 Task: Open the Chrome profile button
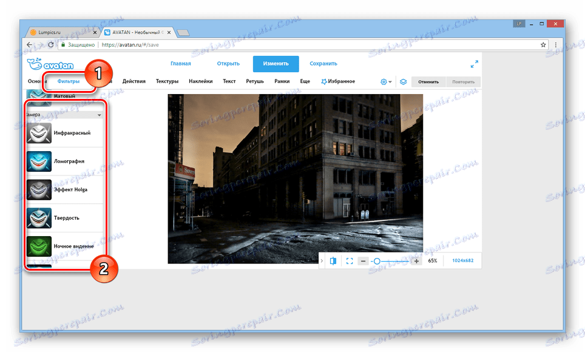point(519,24)
